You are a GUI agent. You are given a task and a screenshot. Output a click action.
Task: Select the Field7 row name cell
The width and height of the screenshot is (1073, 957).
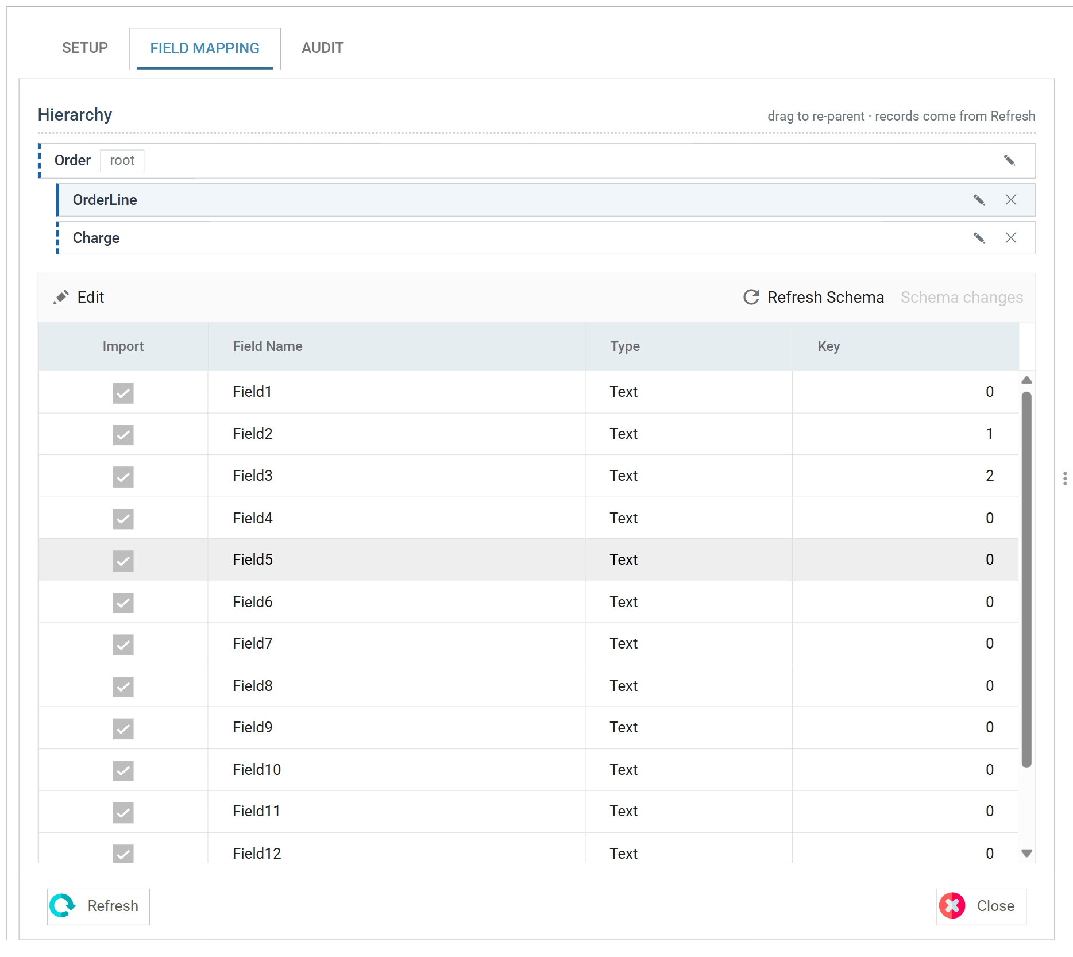(x=396, y=644)
